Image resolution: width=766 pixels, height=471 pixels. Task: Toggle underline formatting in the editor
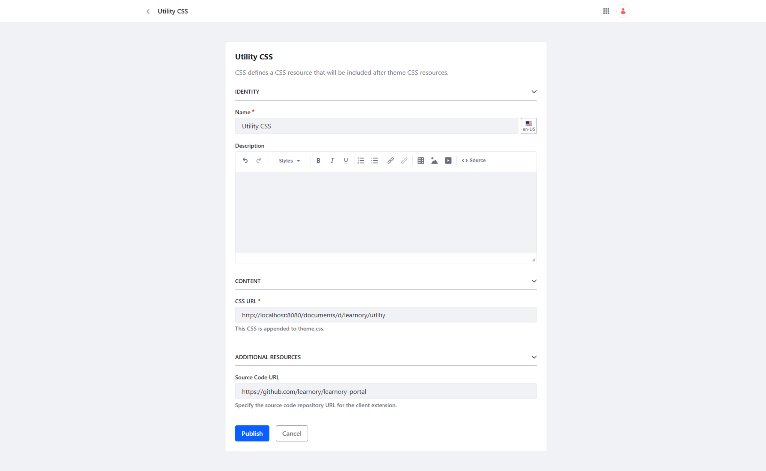pyautogui.click(x=346, y=160)
